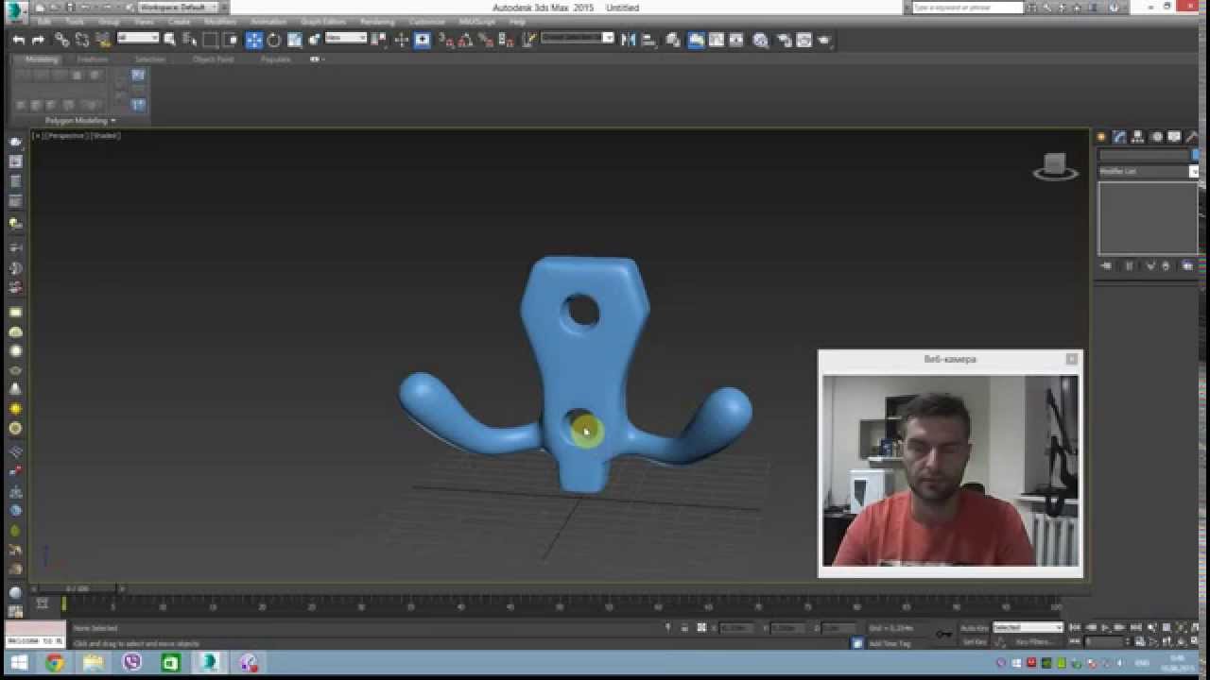1210x680 pixels.
Task: Expand the Polygon Modeling panel arrow
Action: tap(112, 121)
